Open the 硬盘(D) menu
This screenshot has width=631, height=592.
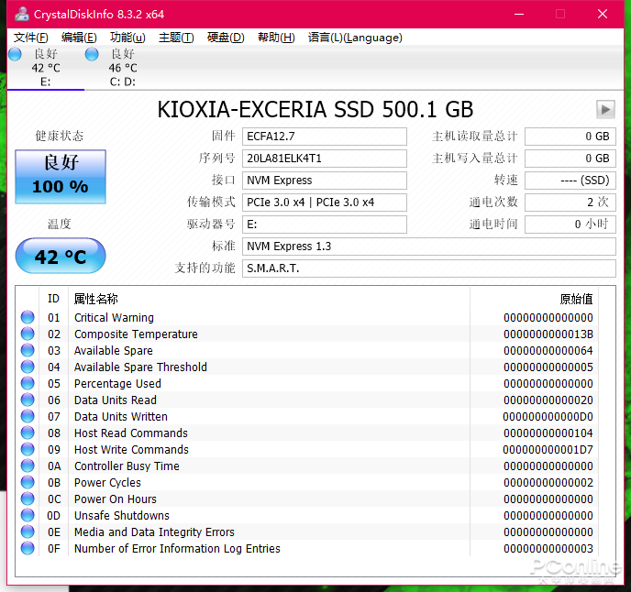(x=226, y=38)
